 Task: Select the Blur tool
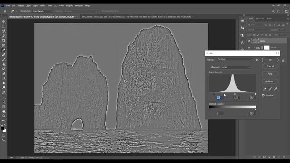[x=4, y=83]
